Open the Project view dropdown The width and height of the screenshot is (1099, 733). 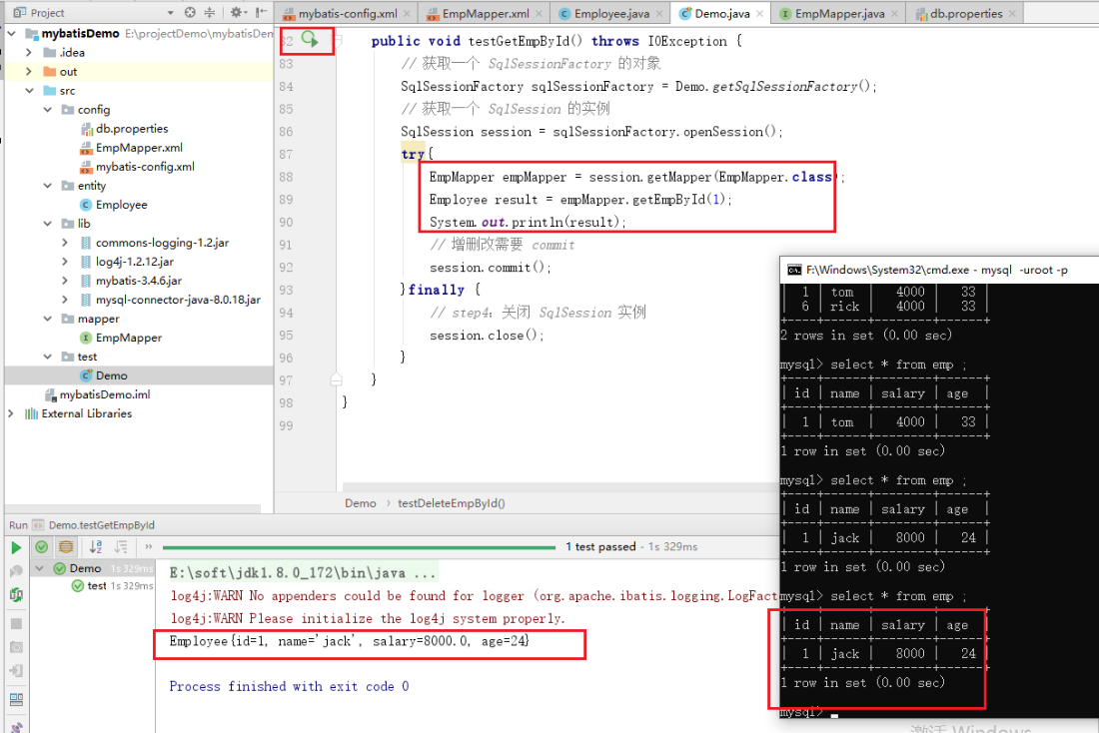click(x=170, y=13)
